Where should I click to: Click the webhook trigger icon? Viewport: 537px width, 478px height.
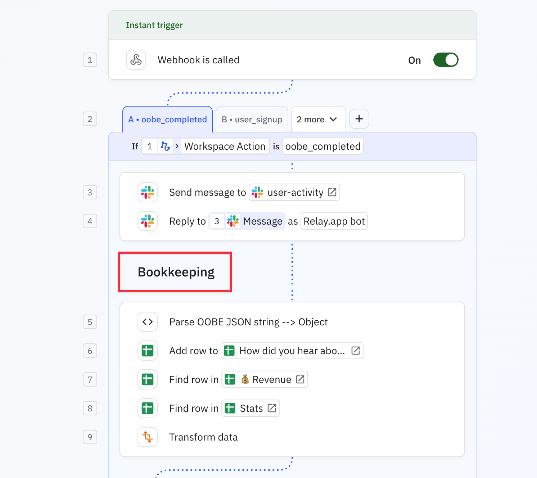pos(136,60)
